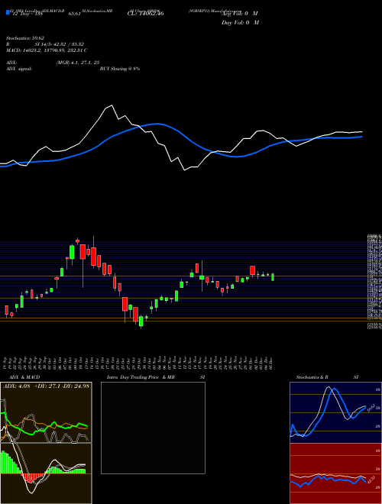Click the 'ADX signal:' label
The height and width of the screenshot is (504, 382).
(19, 69)
